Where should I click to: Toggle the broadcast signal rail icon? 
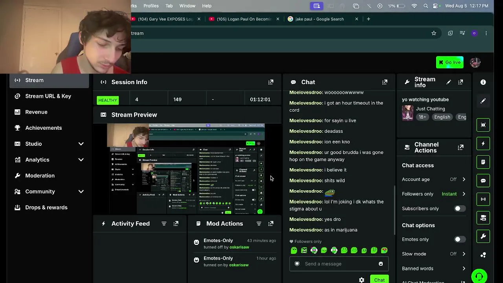483,199
